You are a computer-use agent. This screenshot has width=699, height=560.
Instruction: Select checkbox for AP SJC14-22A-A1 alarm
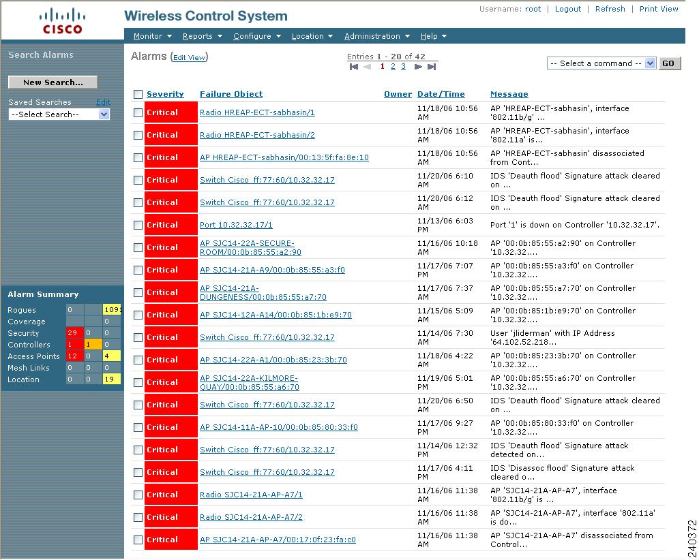click(138, 360)
